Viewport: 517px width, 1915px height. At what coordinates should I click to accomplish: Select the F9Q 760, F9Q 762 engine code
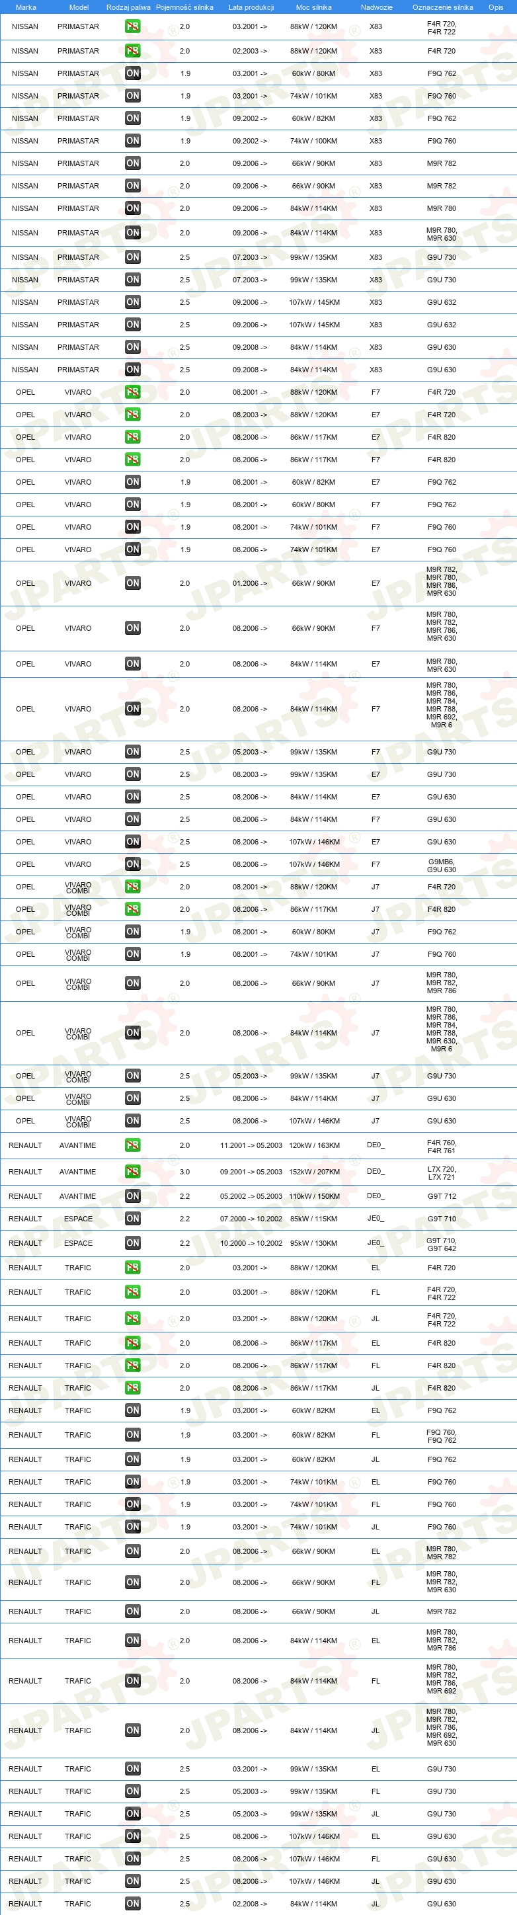[x=441, y=1436]
